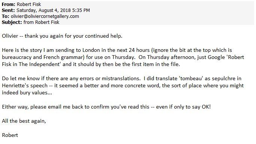Click olivier@oliviercornetgallery.com recipient address
The width and height of the screenshot is (256, 144).
[x=45, y=16]
